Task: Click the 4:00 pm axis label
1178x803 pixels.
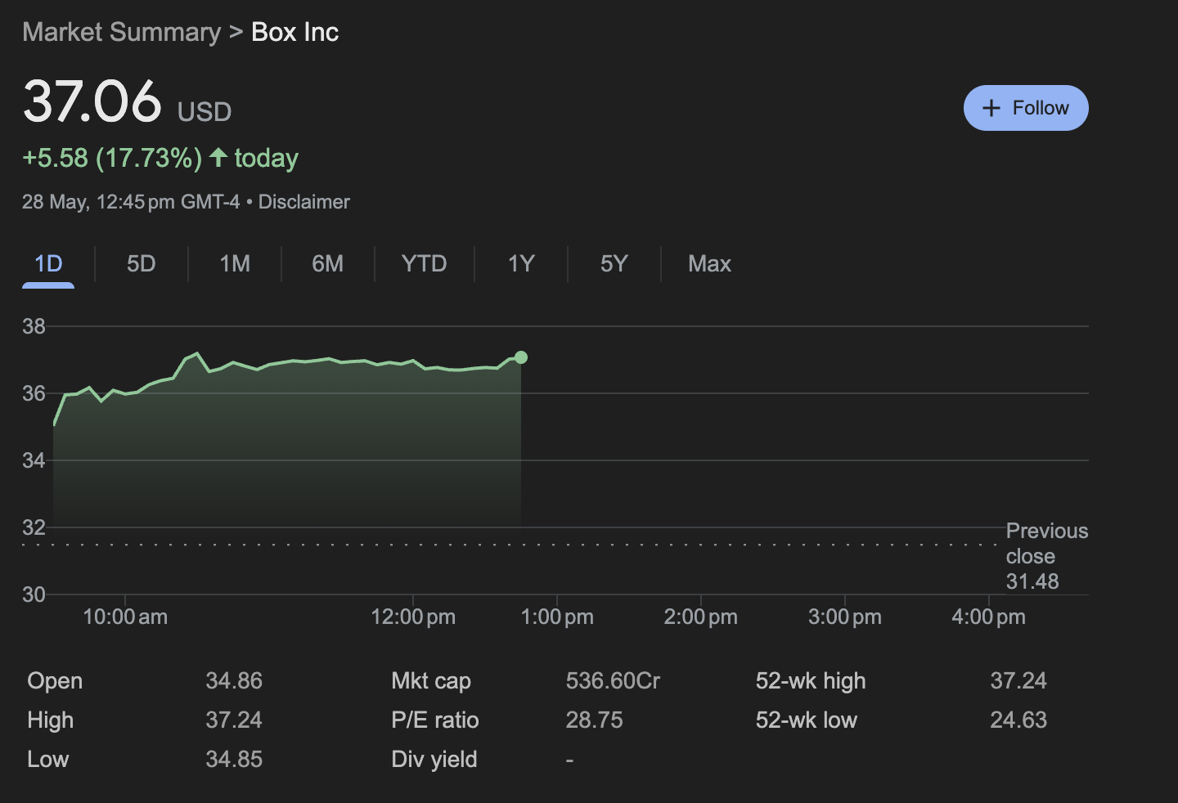Action: (988, 617)
